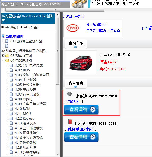Click the 当前:电路图 root label
This screenshot has width=152, height=157.
(14, 36)
